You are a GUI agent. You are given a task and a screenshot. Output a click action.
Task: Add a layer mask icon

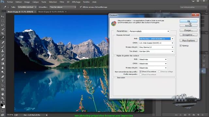185,115
